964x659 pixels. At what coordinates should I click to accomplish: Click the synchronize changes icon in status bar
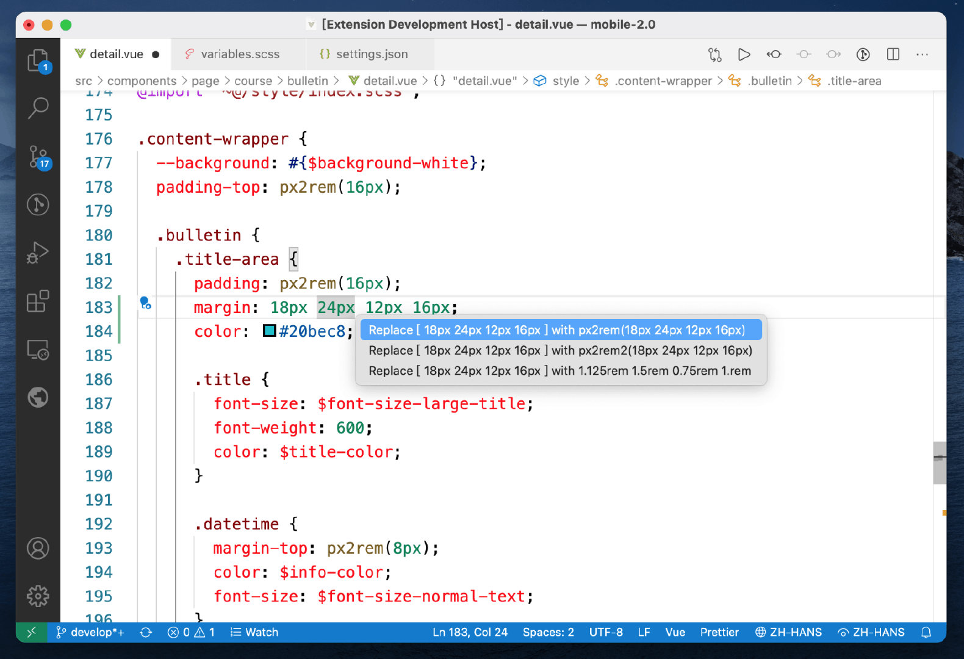click(146, 632)
